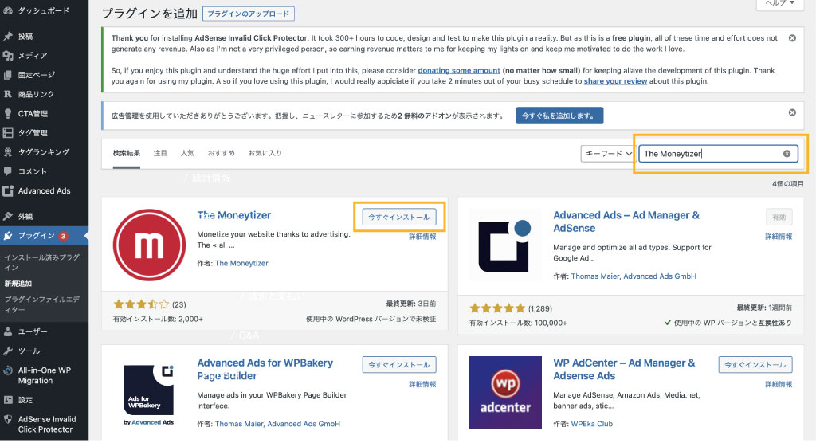Click the AdSense Invalid Click Protector shield icon
816x443 pixels.
(x=8, y=419)
